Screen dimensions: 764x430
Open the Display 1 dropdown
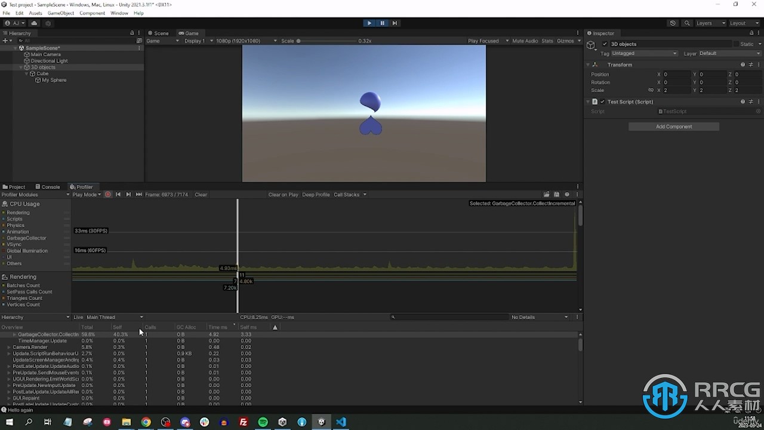198,41
